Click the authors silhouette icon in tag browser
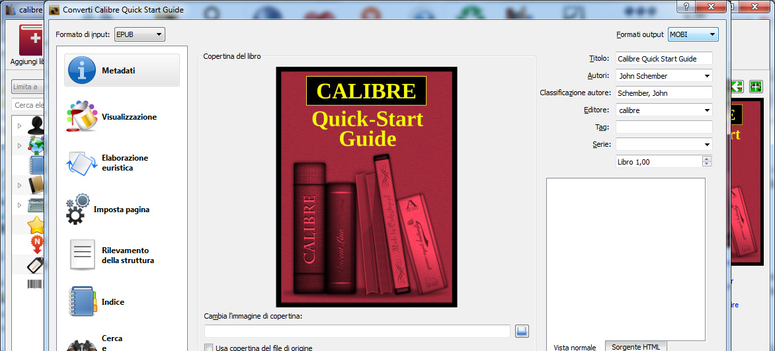The height and width of the screenshot is (351, 775). [36, 126]
